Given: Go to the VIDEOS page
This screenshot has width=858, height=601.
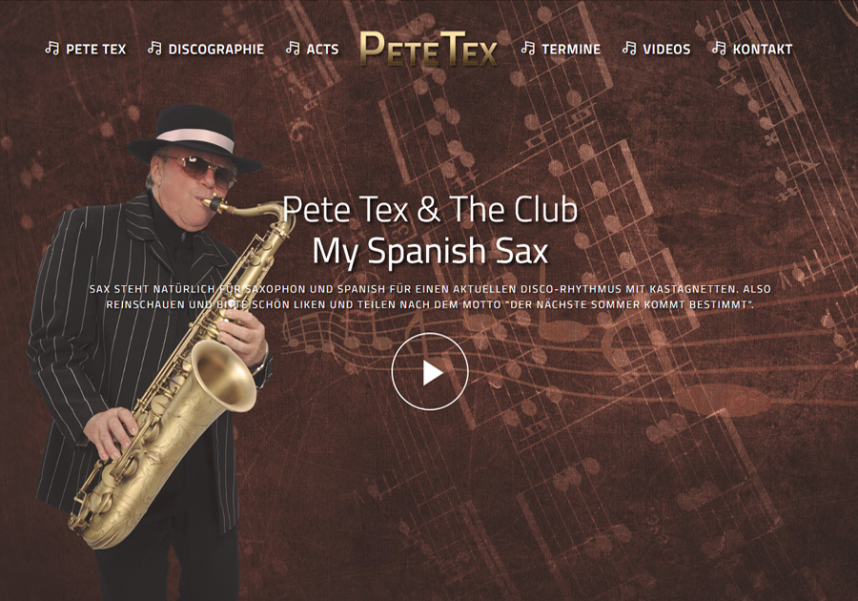Looking at the screenshot, I should click(666, 50).
